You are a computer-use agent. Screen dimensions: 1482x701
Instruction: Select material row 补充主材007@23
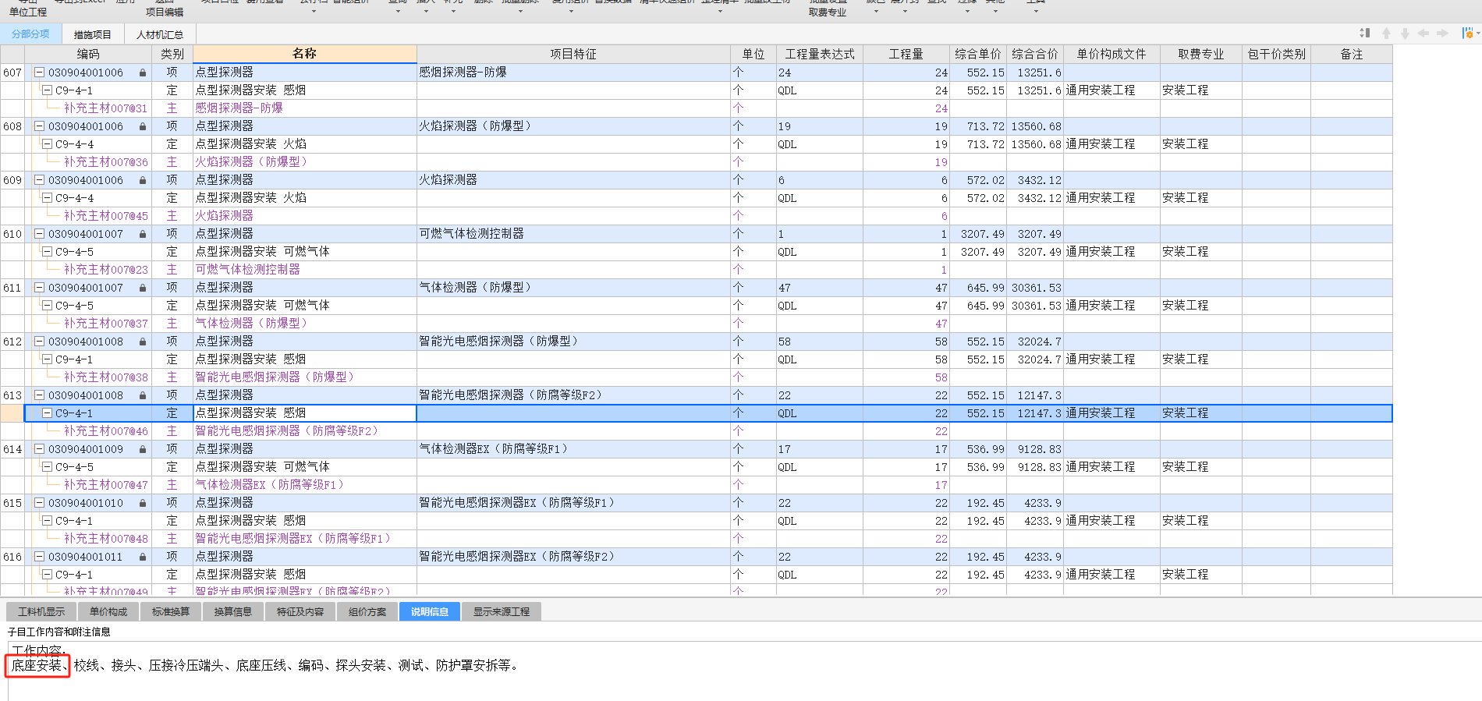coord(105,270)
